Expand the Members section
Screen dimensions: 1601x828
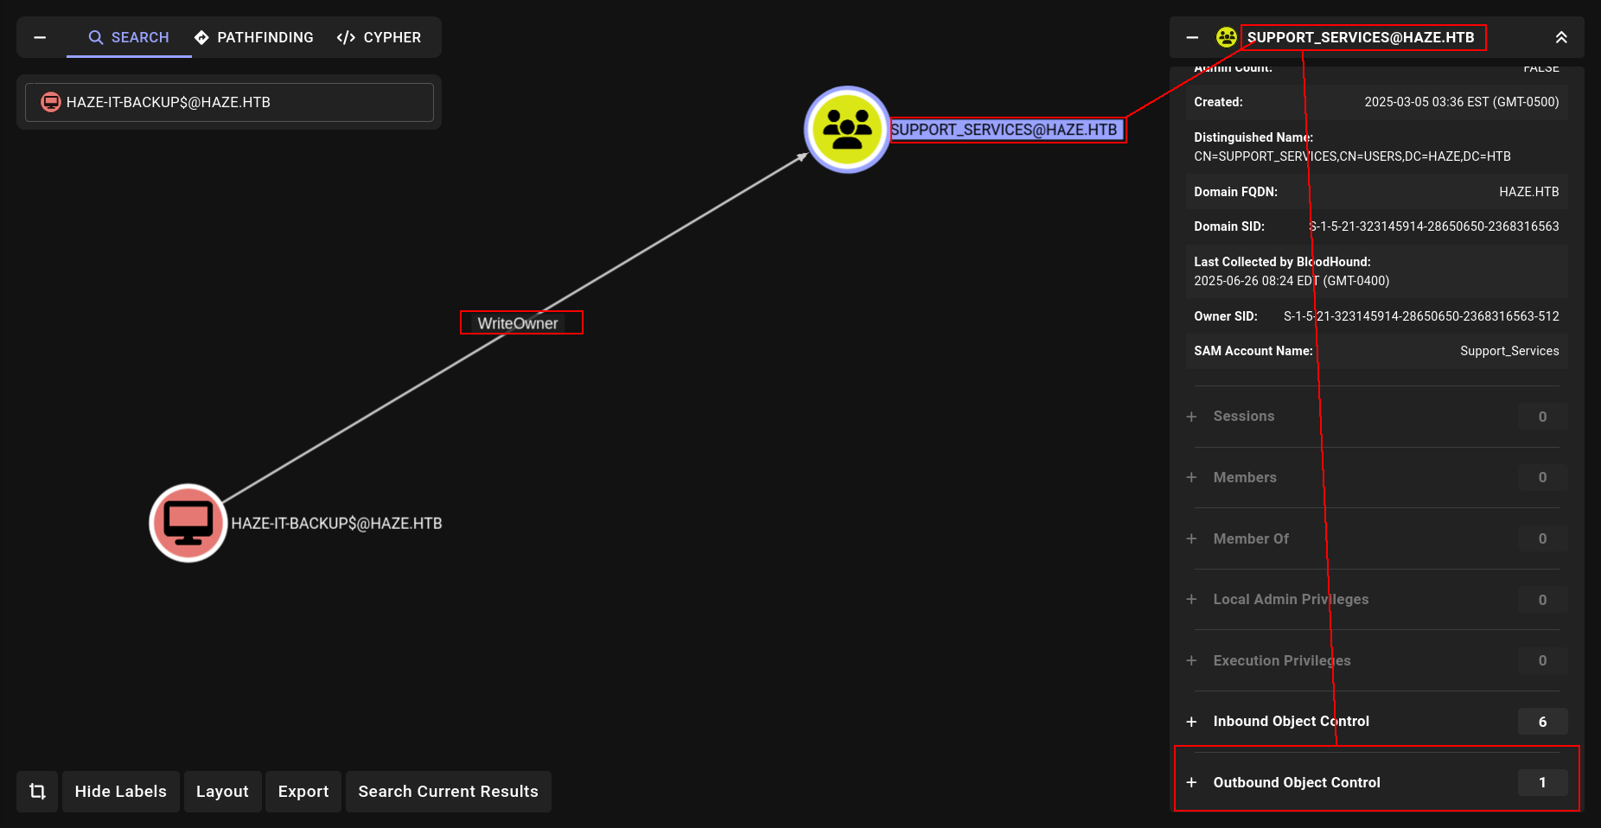pyautogui.click(x=1377, y=477)
